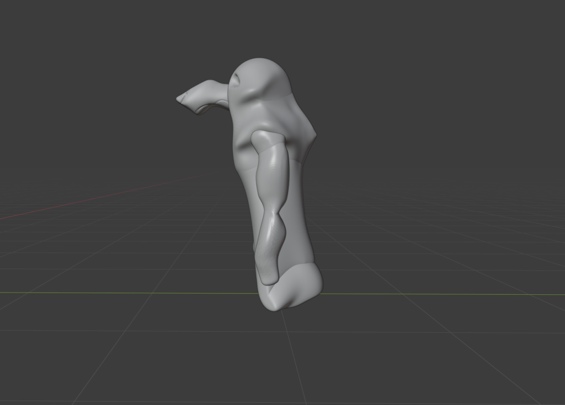Select the sculpted figure's rounded head

pyautogui.click(x=260, y=78)
